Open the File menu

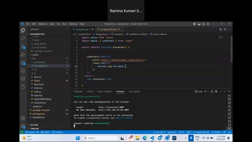point(28,24)
